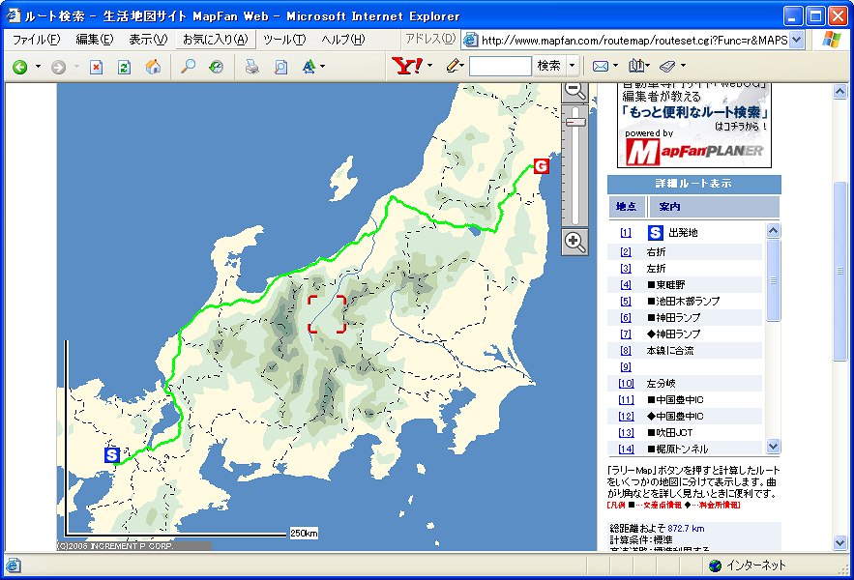Zoom out map with minus magnifier
Screen dimensions: 854x580
(575, 91)
